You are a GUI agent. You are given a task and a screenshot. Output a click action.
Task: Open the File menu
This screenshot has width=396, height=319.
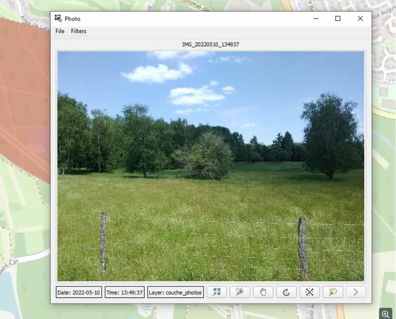60,31
